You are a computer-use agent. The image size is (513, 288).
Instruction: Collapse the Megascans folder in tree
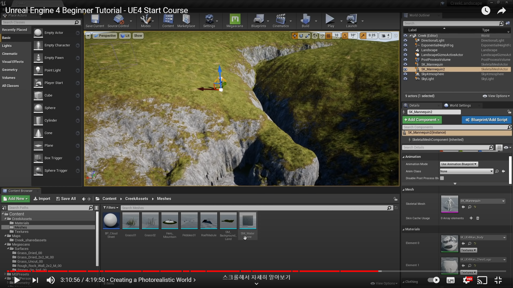click(5, 245)
